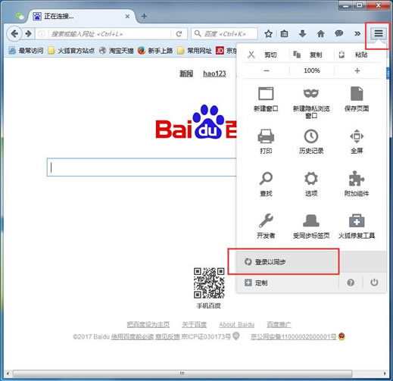Enter full screen mode icon
Viewport: 393px width, 381px height.
point(357,136)
